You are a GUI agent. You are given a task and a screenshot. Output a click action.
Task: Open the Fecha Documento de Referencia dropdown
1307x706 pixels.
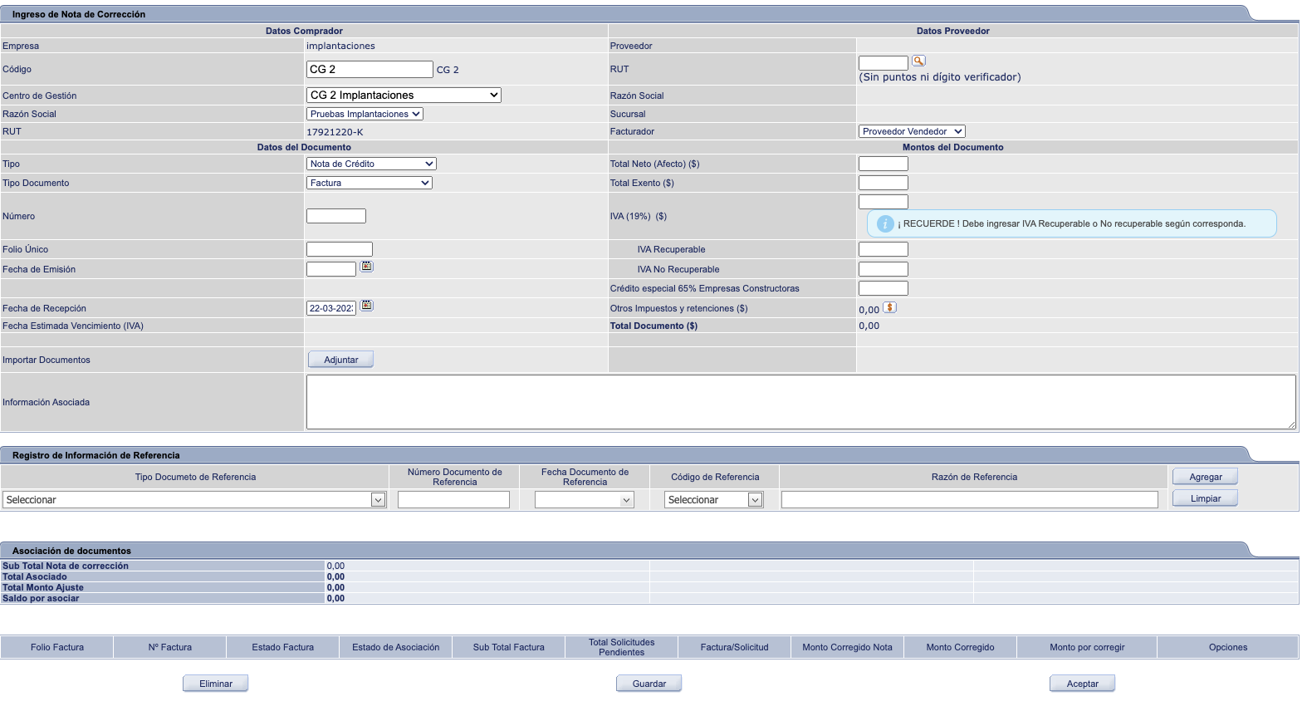pos(585,499)
